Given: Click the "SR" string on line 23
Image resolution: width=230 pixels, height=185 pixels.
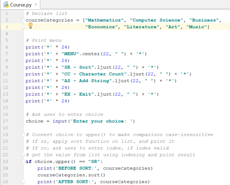Looking at the screenshot, I should (94, 162).
